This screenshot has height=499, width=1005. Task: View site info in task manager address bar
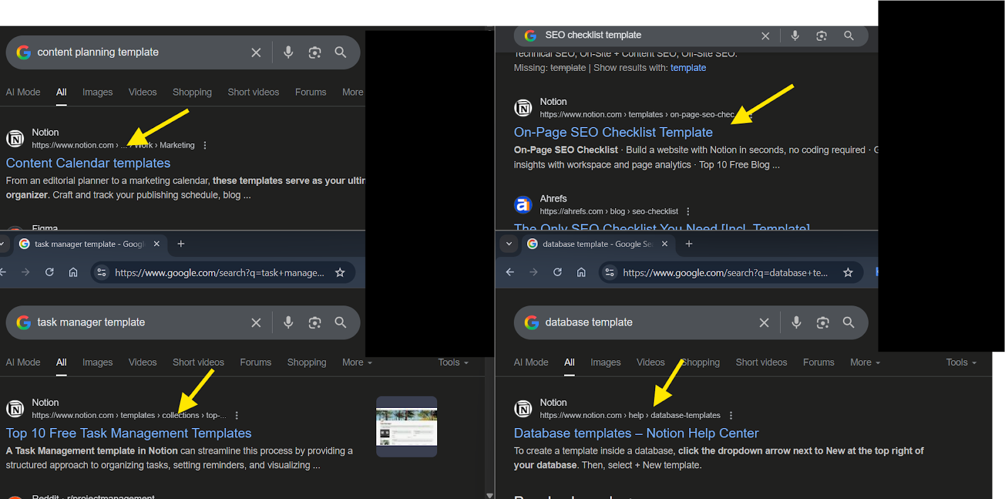click(102, 272)
